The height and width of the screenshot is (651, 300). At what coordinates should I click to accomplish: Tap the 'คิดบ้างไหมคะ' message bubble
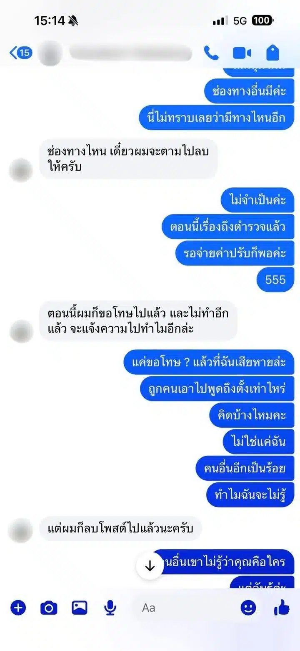point(252,415)
